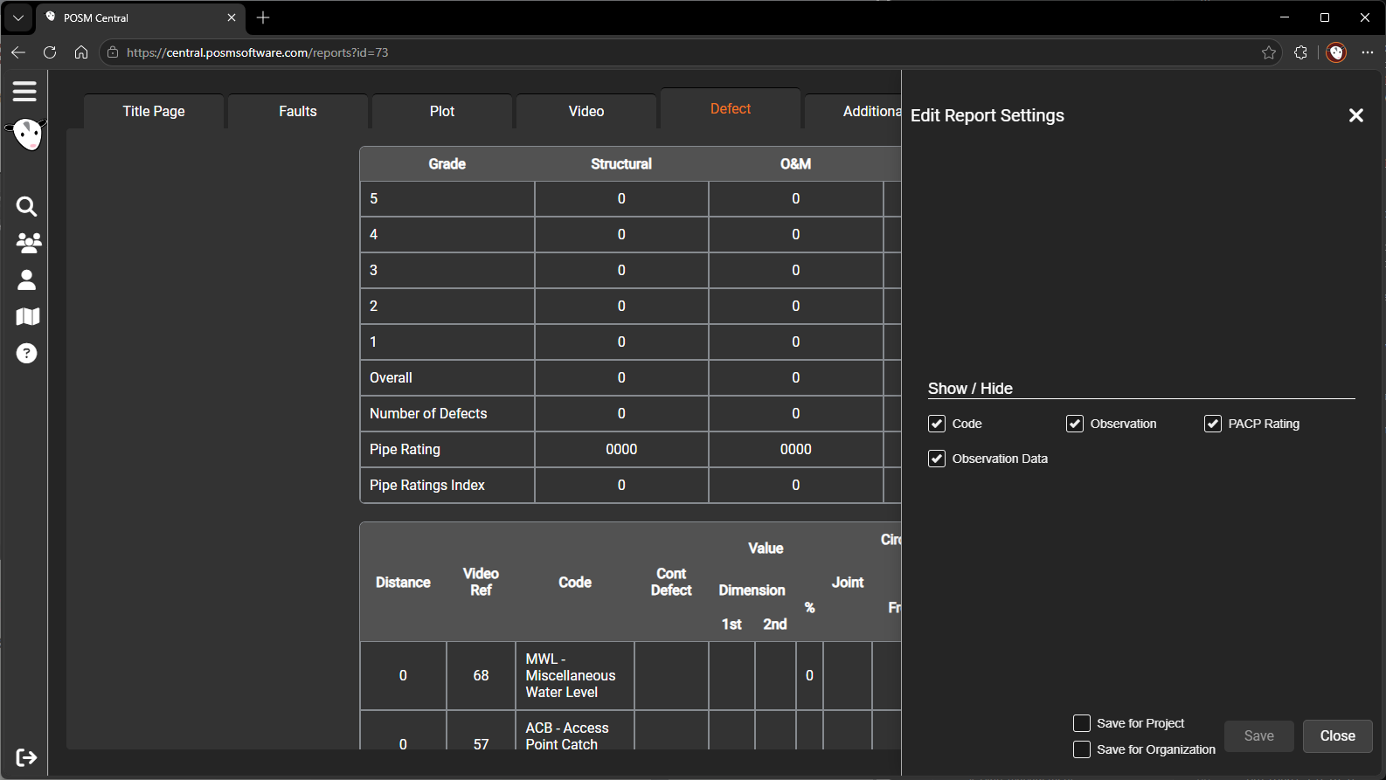Switch to the Title Page tab
This screenshot has height=780, width=1386.
click(x=154, y=111)
